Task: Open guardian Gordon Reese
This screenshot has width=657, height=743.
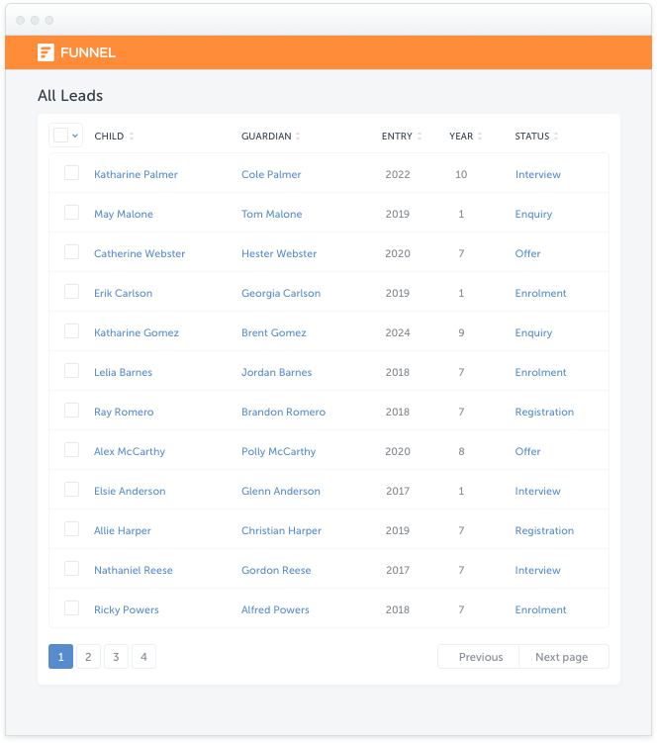Action: (x=276, y=570)
